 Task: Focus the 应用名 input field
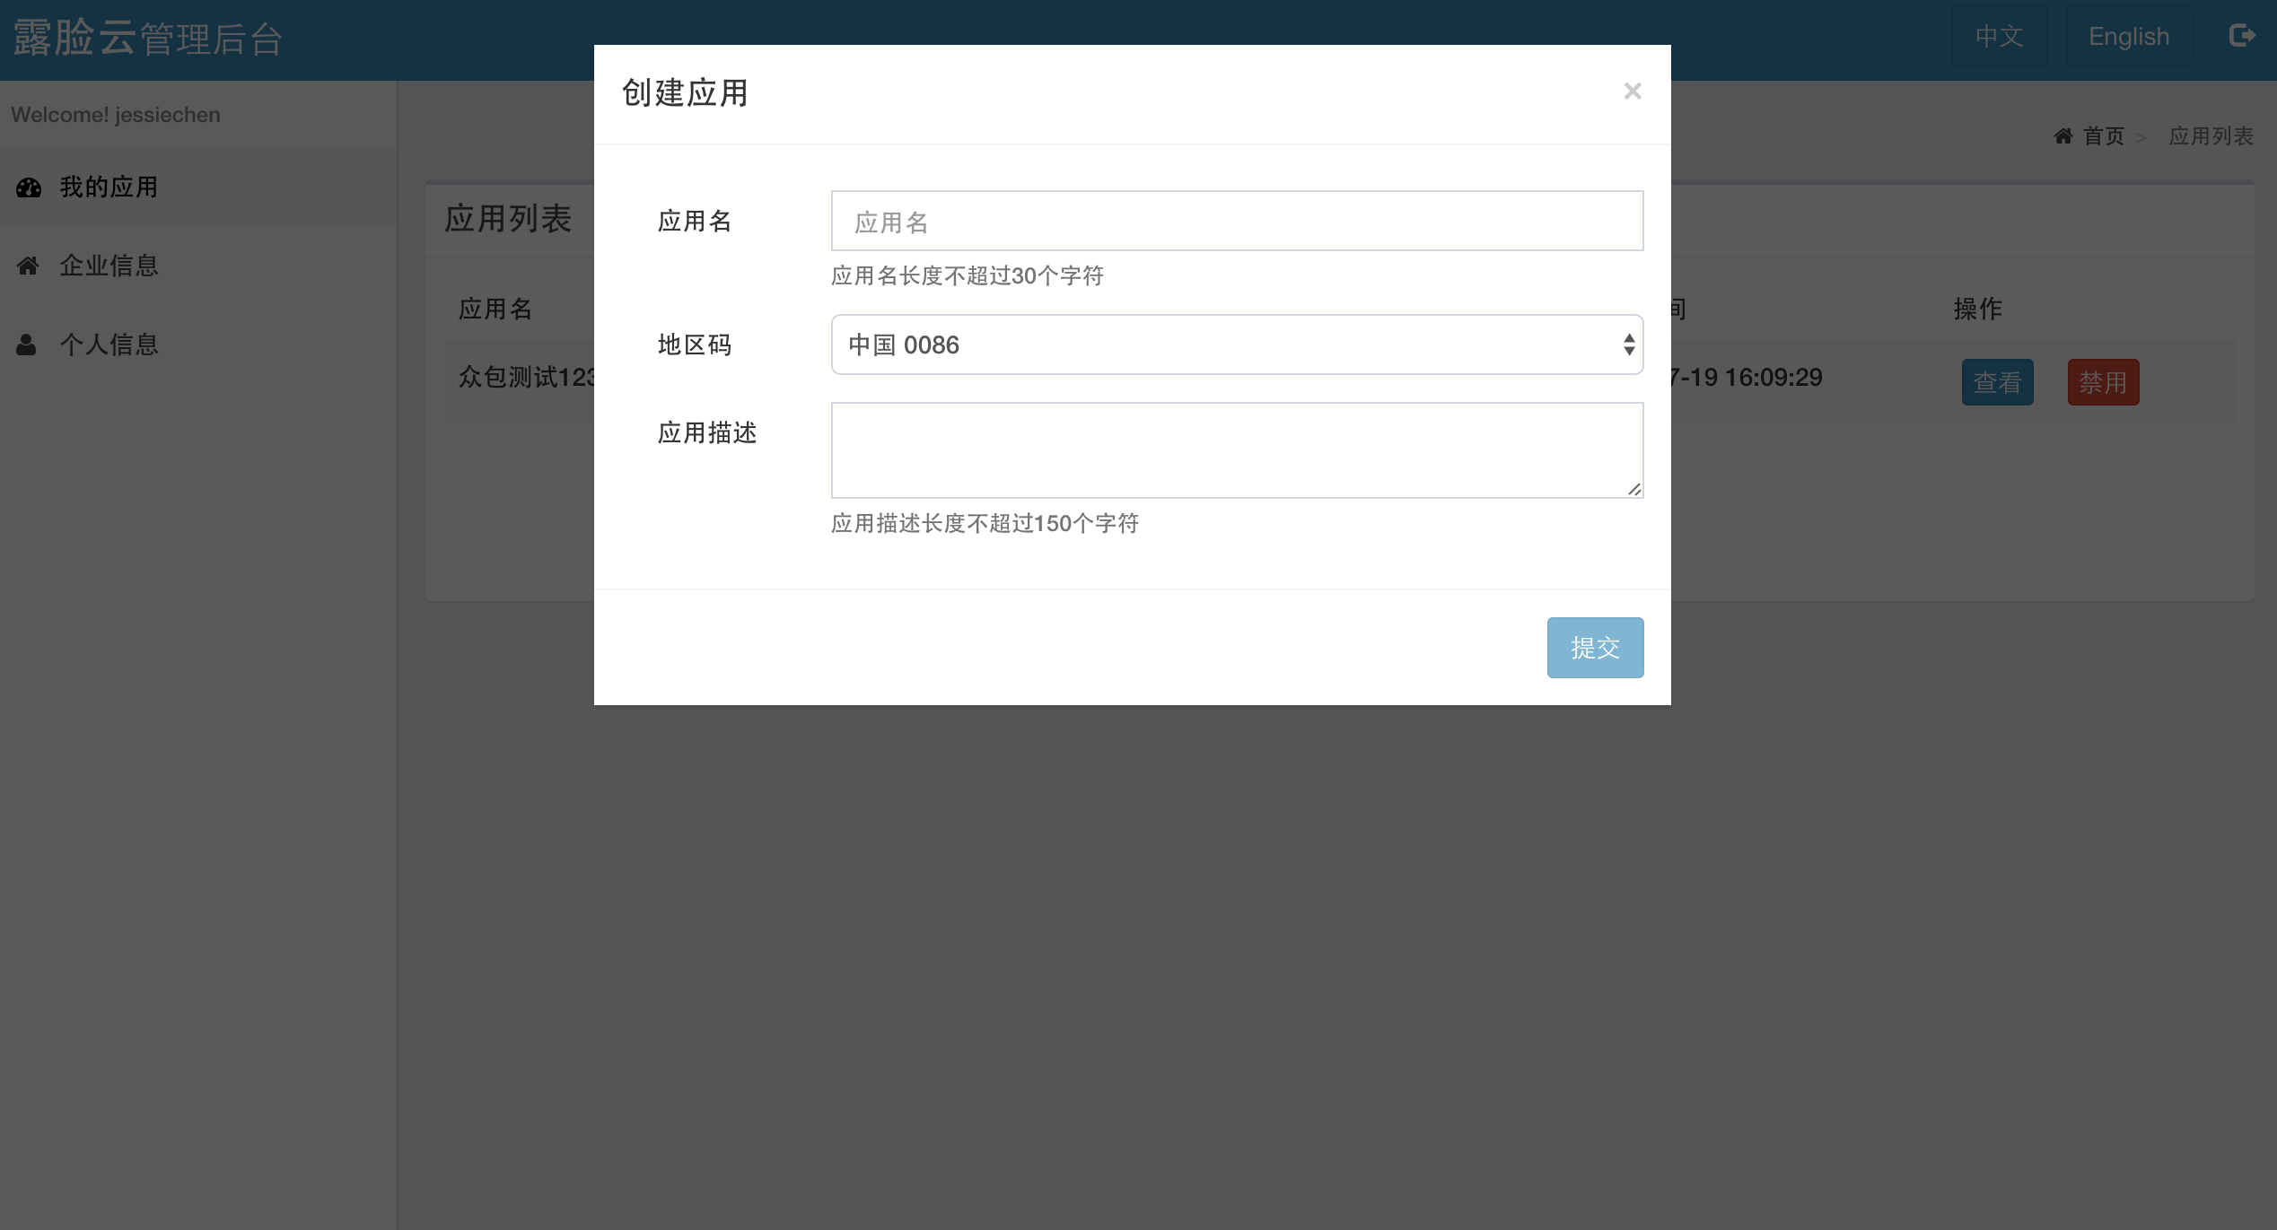[x=1237, y=221]
